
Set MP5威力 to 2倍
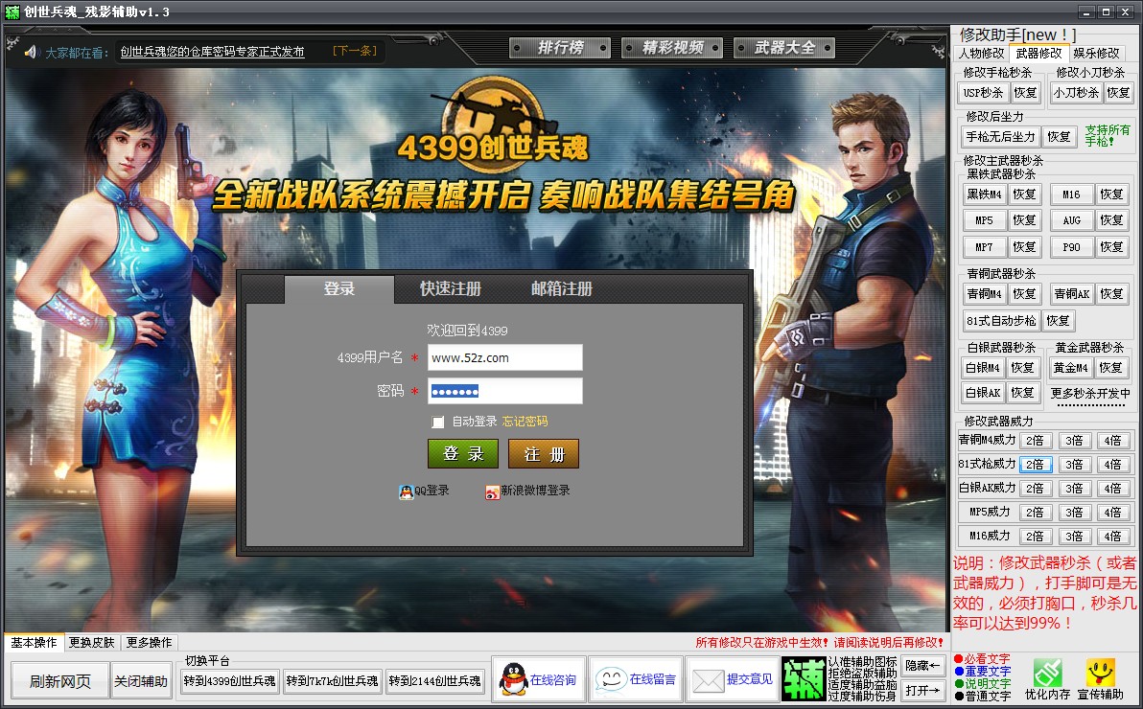[1035, 513]
